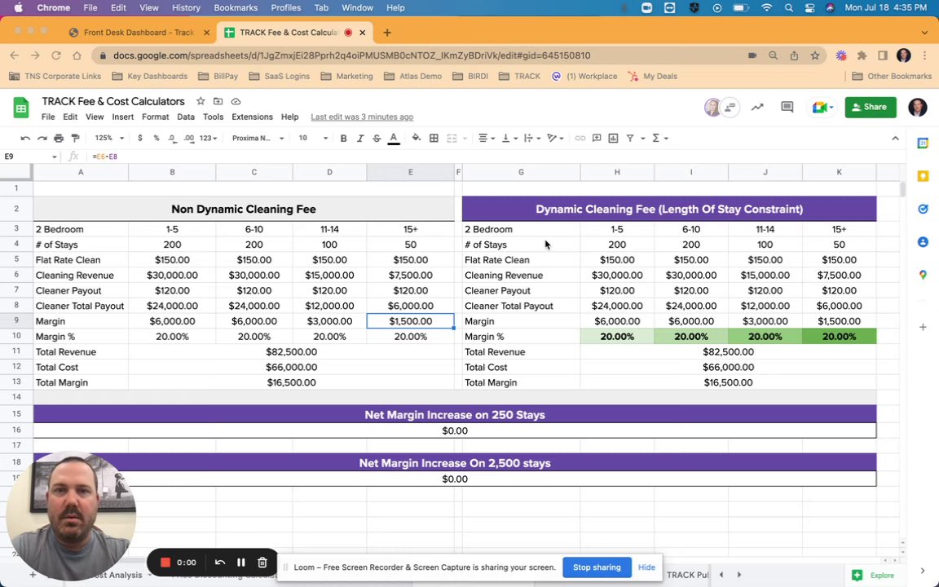Open the Format menu in Sheets
This screenshot has width=939, height=587.
click(155, 117)
